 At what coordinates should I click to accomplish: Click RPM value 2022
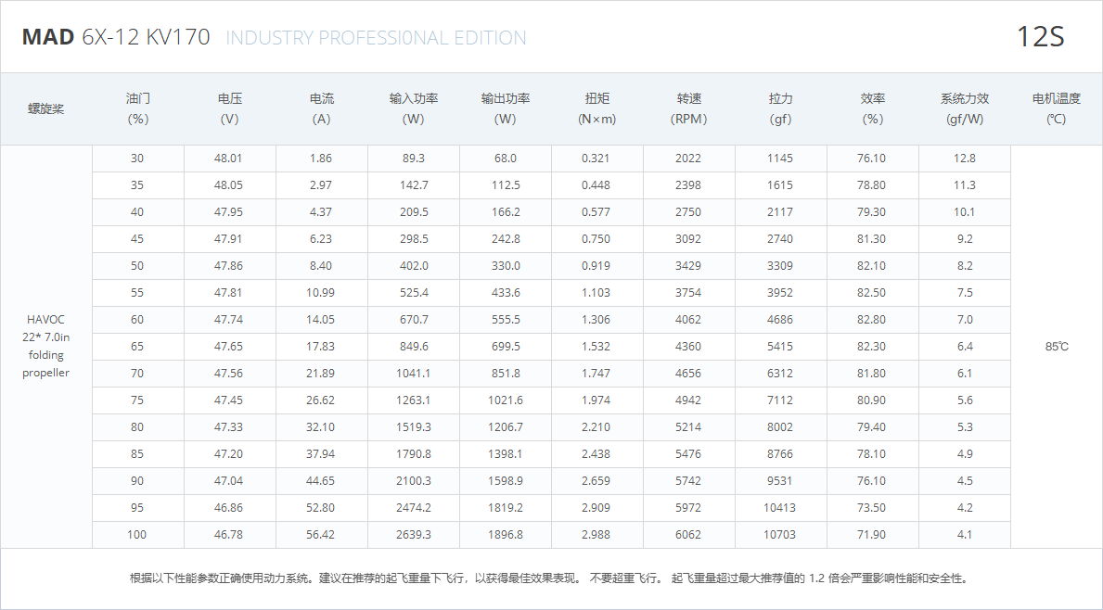(x=688, y=159)
